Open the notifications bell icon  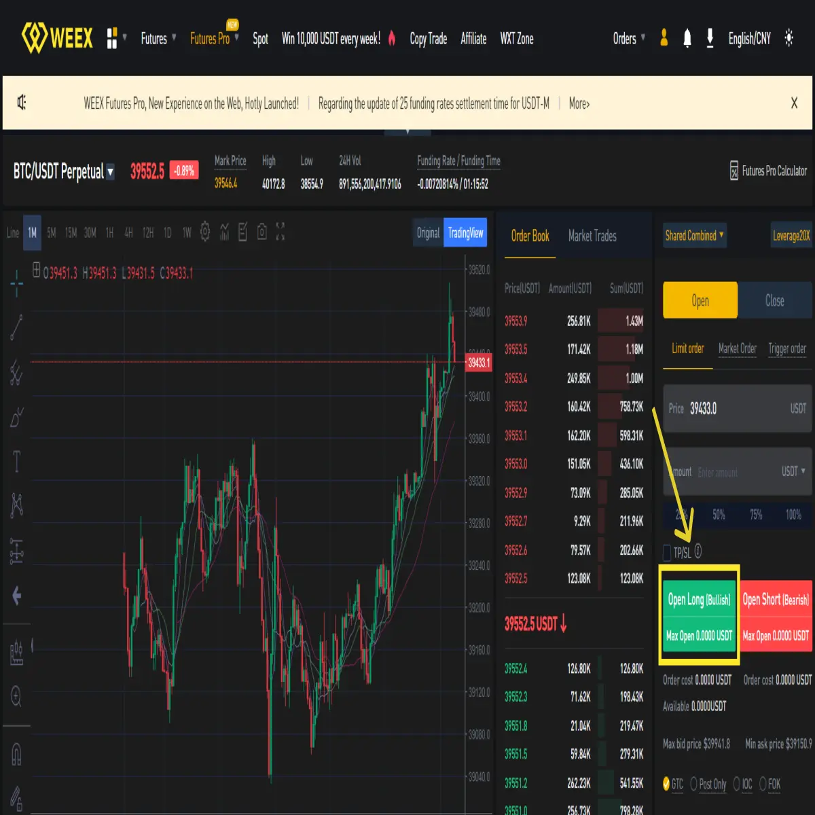coord(687,38)
